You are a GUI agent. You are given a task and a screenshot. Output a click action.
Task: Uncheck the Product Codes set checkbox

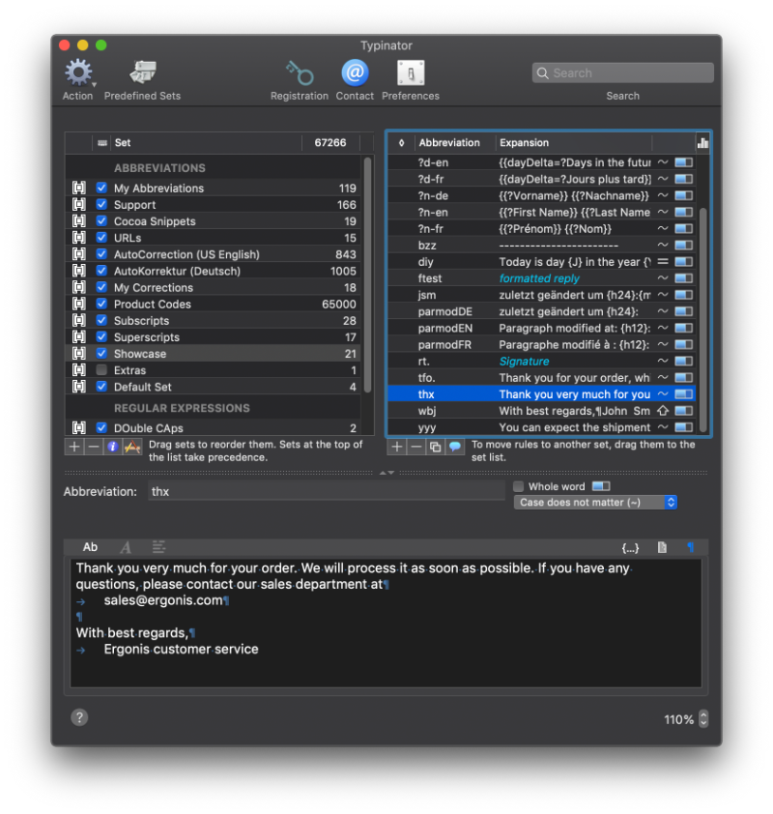point(101,304)
